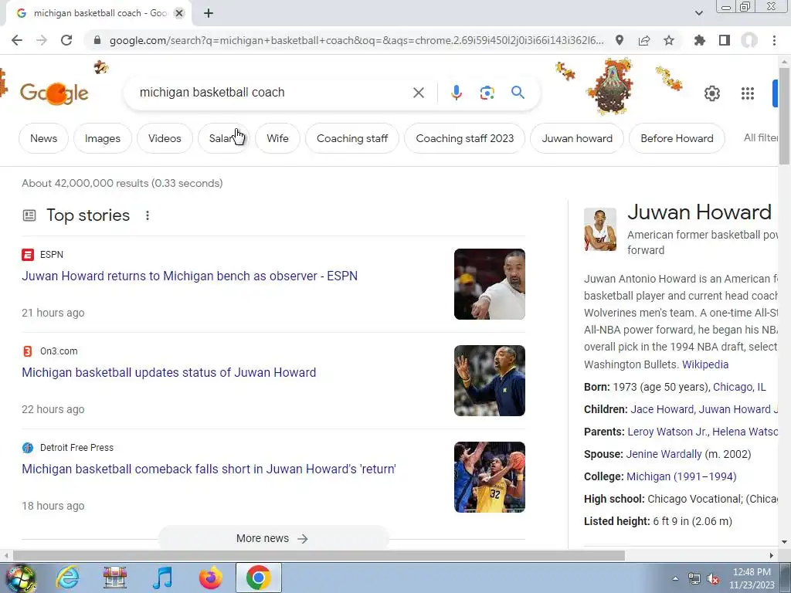Open Chrome three-dot menu
The image size is (791, 593).
pyautogui.click(x=774, y=40)
